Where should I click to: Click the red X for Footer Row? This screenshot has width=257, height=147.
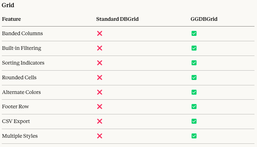pos(100,106)
